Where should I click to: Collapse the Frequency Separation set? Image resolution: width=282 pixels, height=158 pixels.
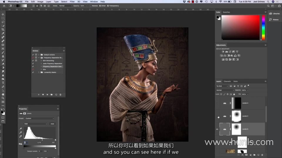point(39,58)
